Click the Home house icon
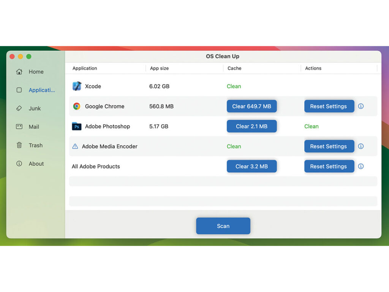 click(19, 72)
